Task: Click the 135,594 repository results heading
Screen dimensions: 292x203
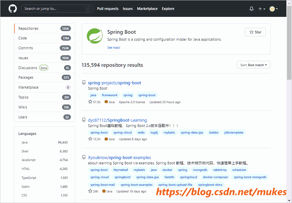Action: 112,65
